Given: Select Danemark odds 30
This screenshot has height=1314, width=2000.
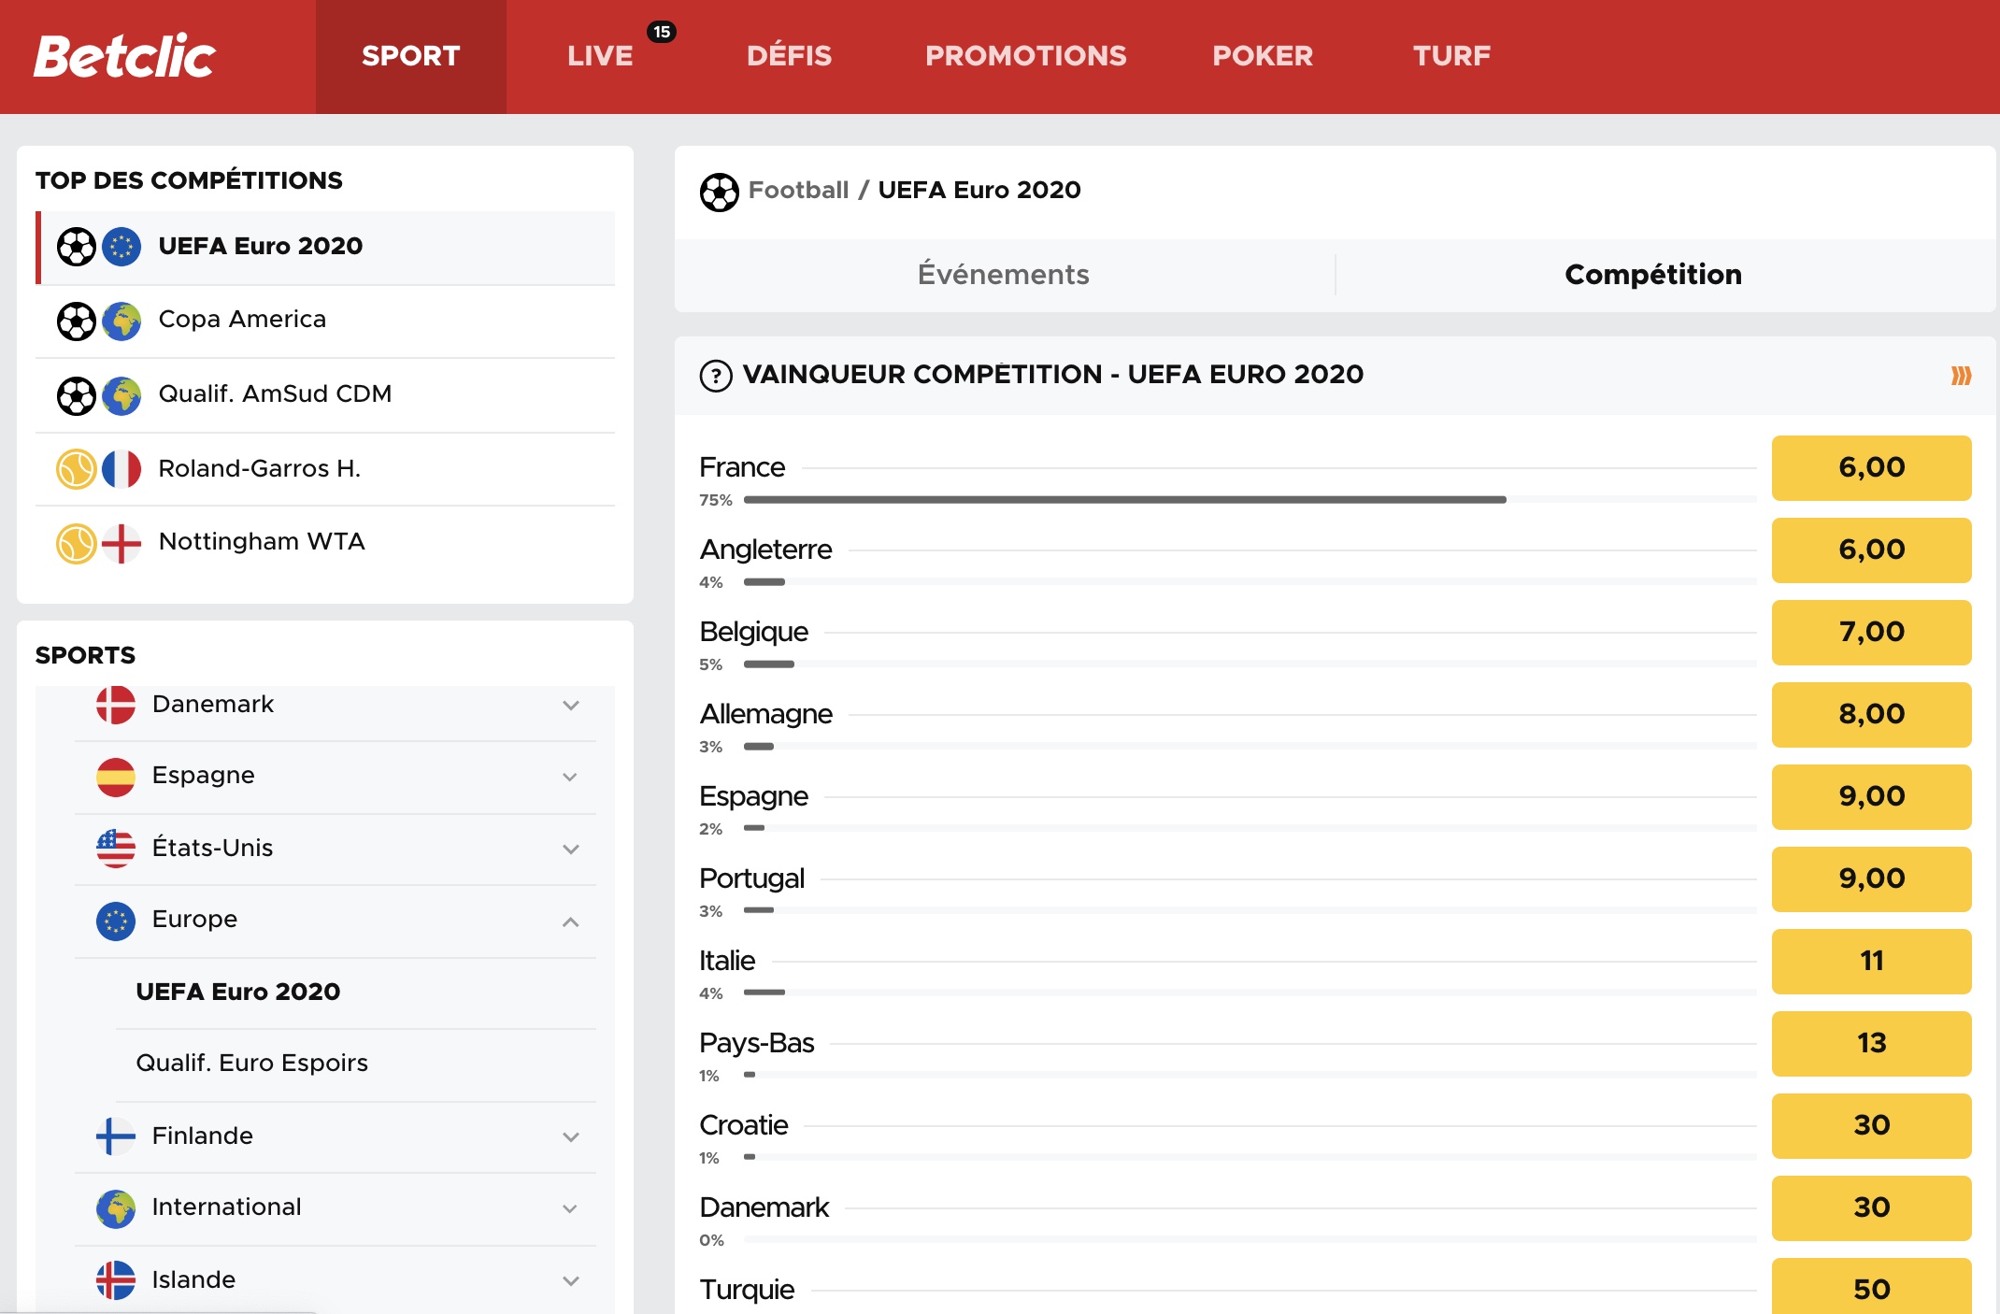Looking at the screenshot, I should (1871, 1207).
